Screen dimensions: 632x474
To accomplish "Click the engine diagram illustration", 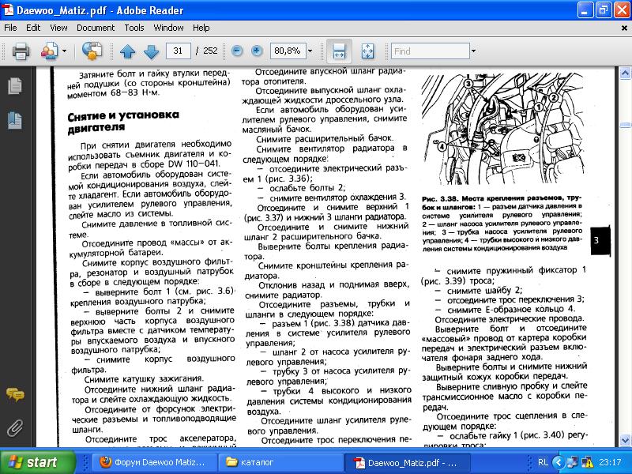I will [502, 127].
